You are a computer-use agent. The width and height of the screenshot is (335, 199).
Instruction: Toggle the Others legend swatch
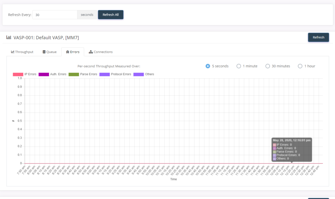click(x=138, y=74)
